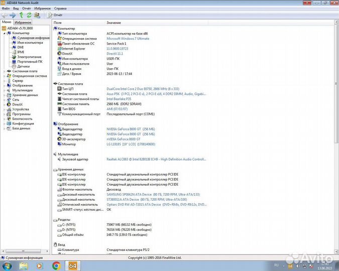
Task: Open the Asus P5K motherboard link
Action: [x=156, y=94]
